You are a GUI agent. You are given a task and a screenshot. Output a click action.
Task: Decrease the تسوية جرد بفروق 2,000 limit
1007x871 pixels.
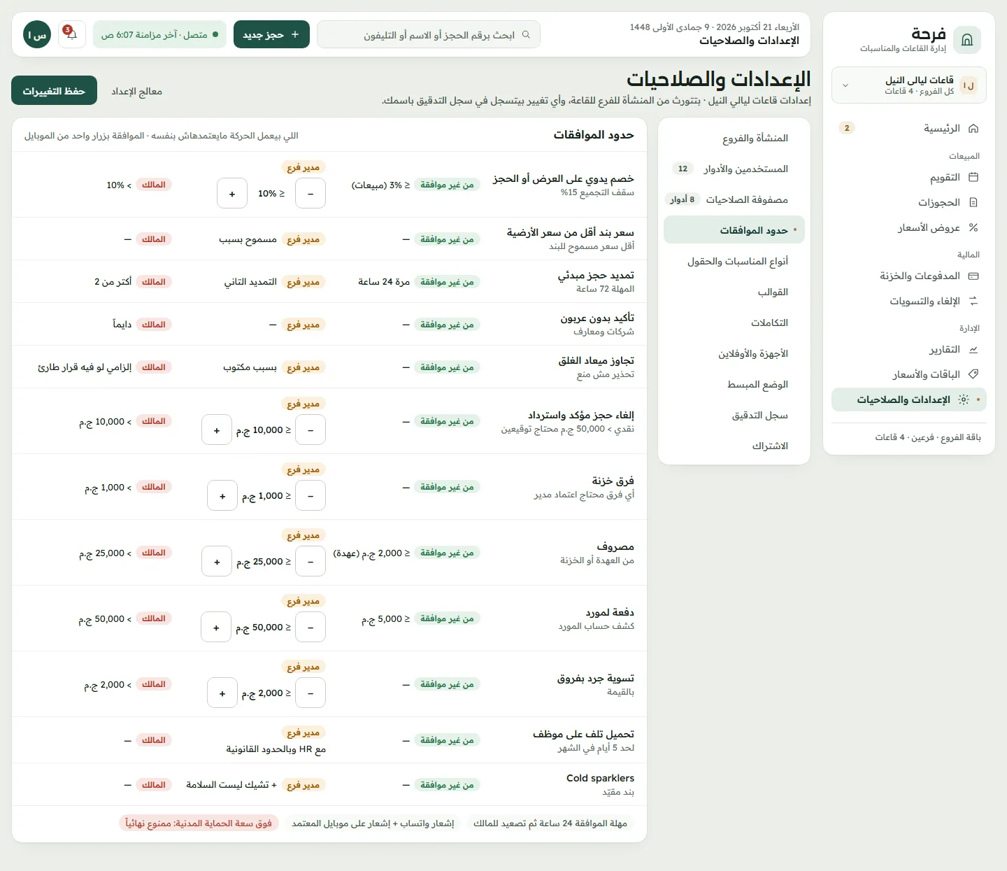tap(310, 693)
